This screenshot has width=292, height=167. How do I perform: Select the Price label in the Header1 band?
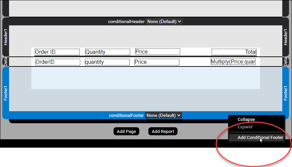coord(157,51)
